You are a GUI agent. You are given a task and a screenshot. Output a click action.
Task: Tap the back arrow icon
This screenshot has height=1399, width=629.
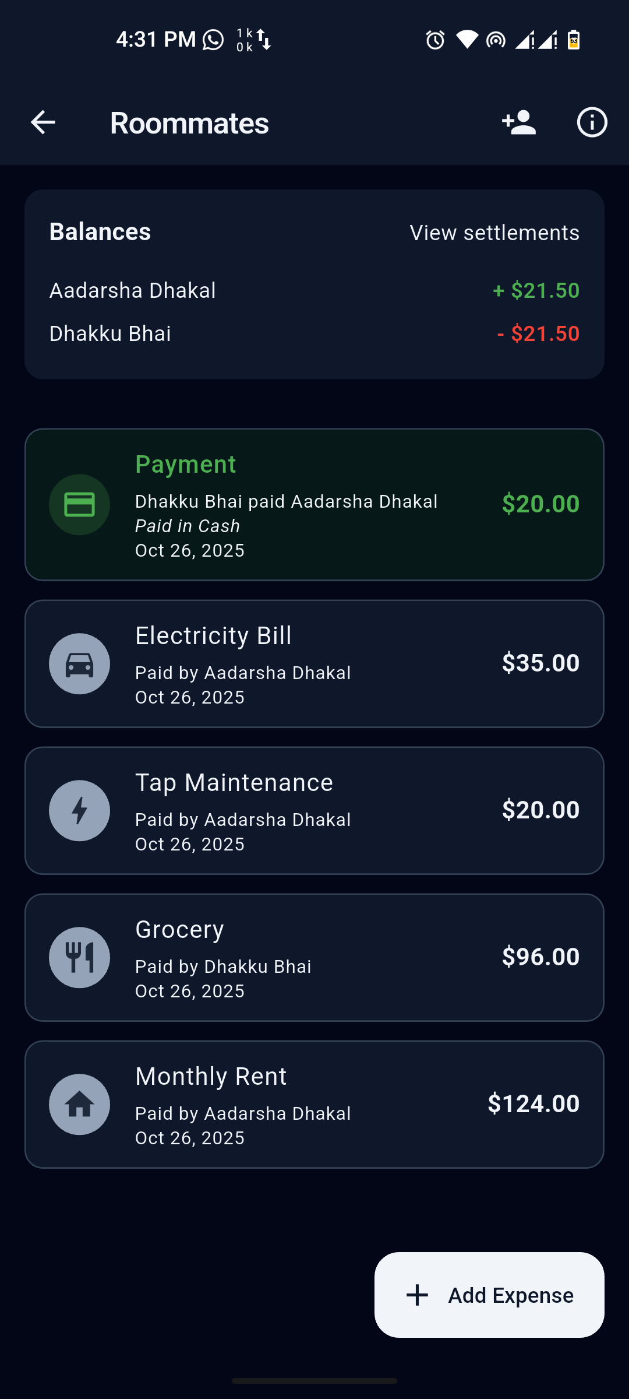click(43, 122)
